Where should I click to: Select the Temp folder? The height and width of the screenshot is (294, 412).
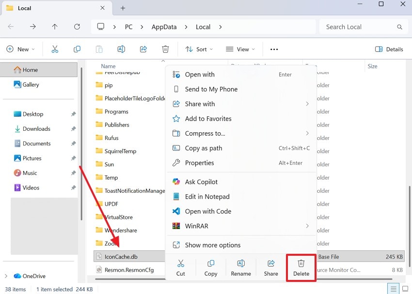click(111, 178)
